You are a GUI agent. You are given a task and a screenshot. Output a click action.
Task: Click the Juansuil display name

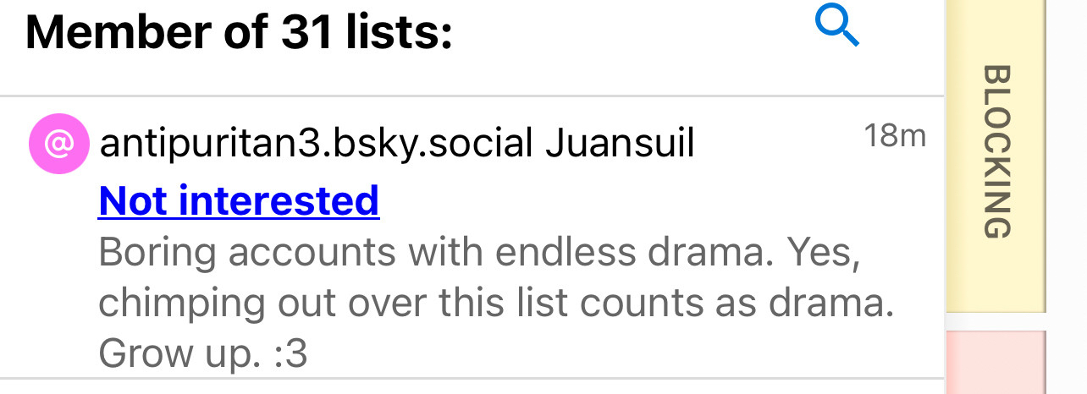tap(620, 145)
